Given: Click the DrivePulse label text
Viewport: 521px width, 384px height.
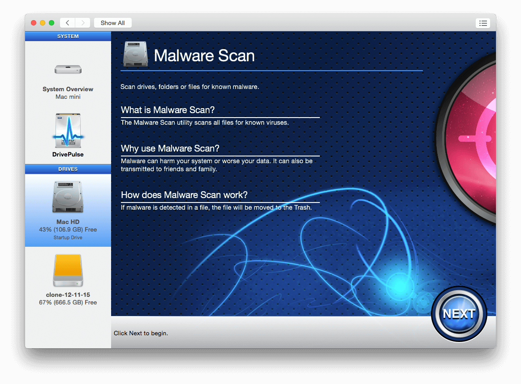Looking at the screenshot, I should pos(68,154).
